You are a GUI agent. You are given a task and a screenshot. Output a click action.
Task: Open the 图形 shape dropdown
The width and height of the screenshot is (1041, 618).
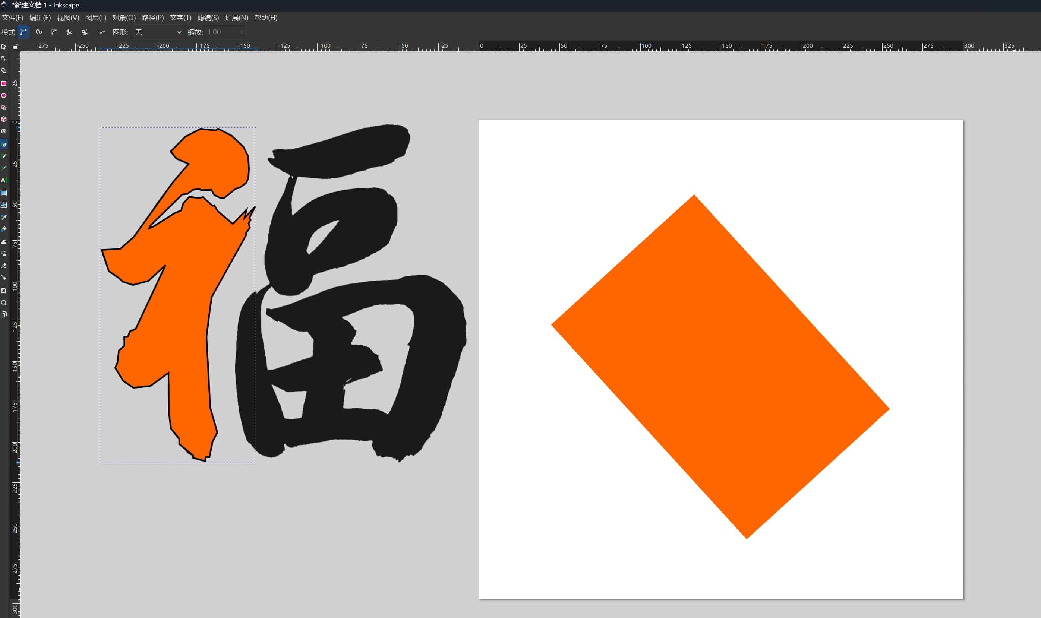coord(158,32)
